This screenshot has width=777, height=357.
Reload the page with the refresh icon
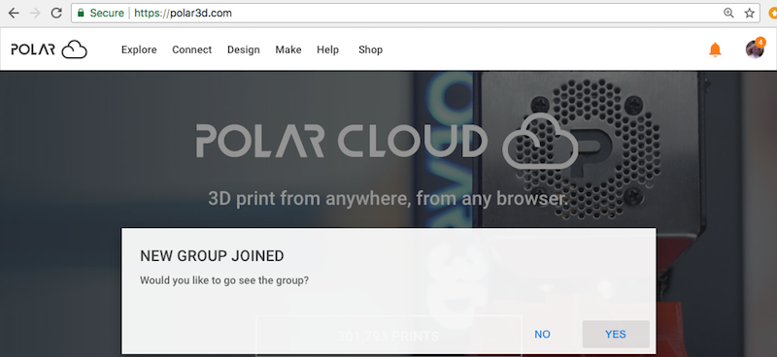coord(56,14)
